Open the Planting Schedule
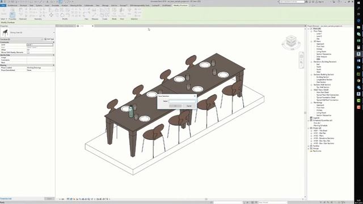 click(320, 126)
